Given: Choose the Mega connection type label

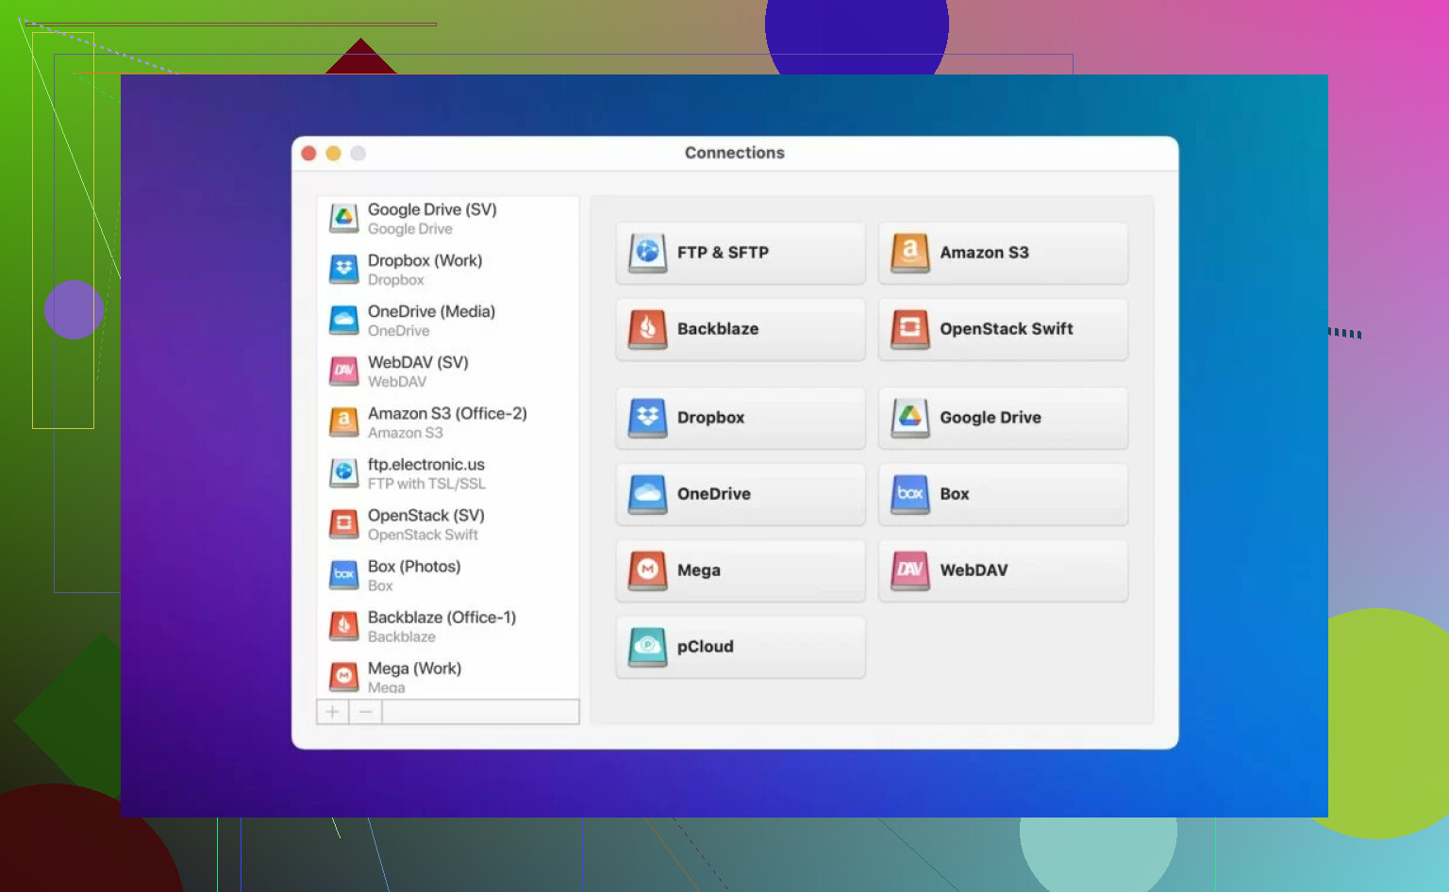Looking at the screenshot, I should tap(699, 570).
